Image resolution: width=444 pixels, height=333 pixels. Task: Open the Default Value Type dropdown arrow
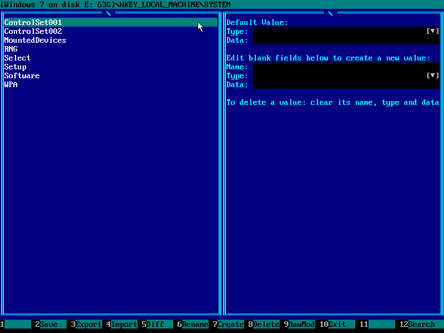pos(433,31)
